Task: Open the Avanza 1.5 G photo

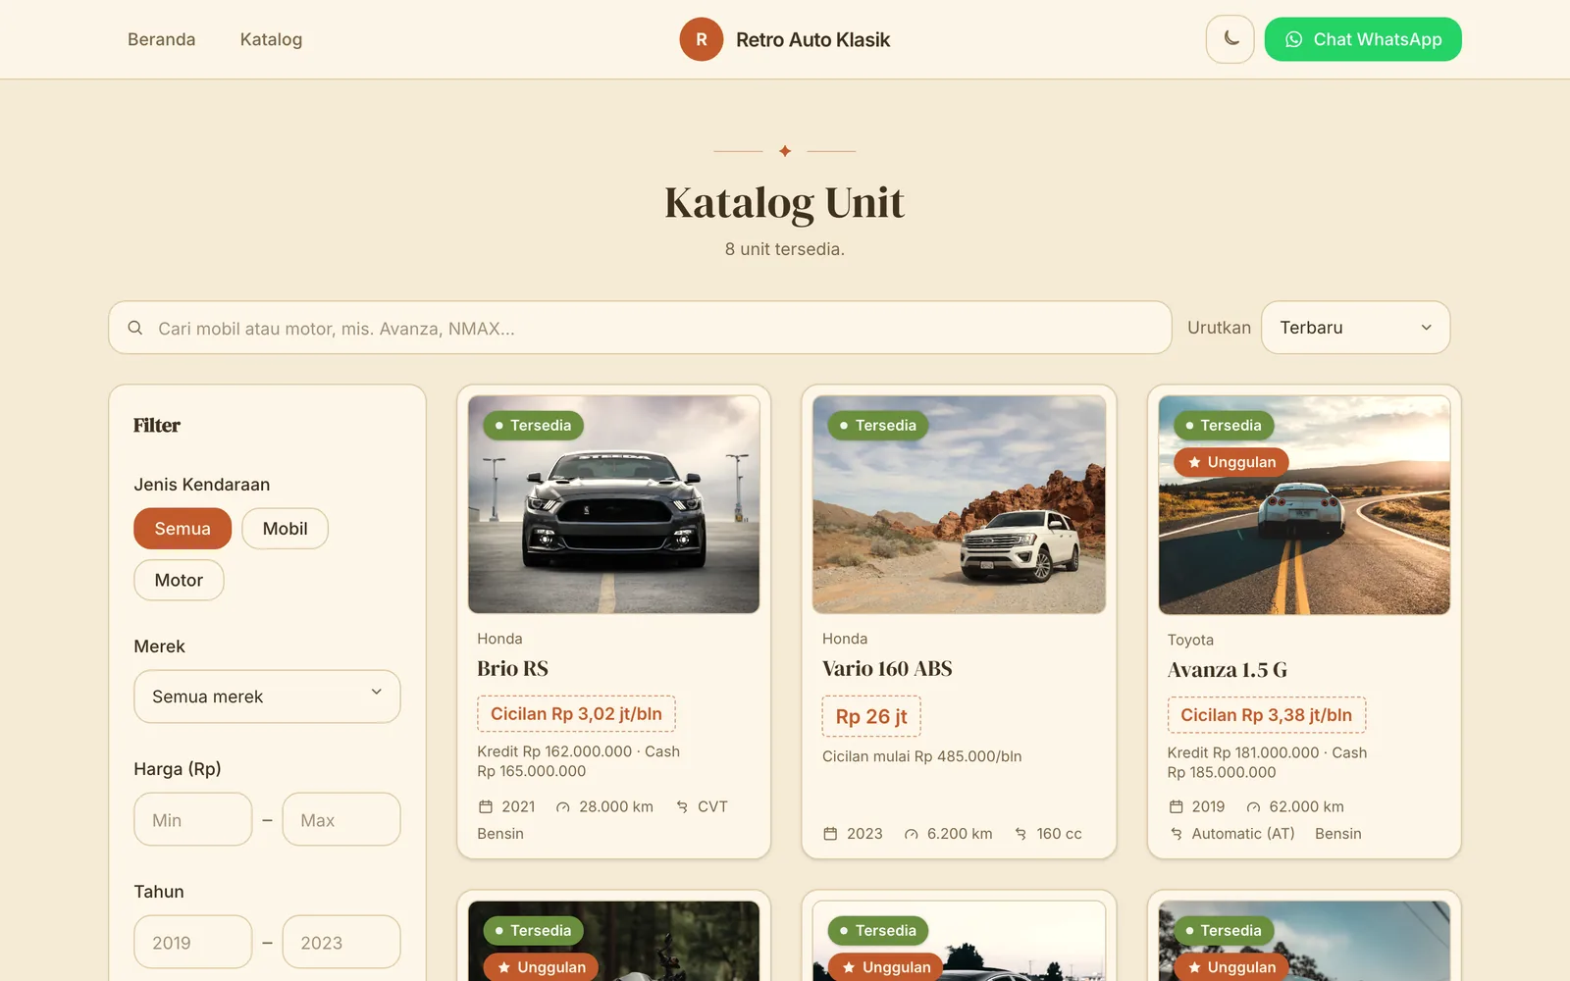Action: [x=1304, y=505]
